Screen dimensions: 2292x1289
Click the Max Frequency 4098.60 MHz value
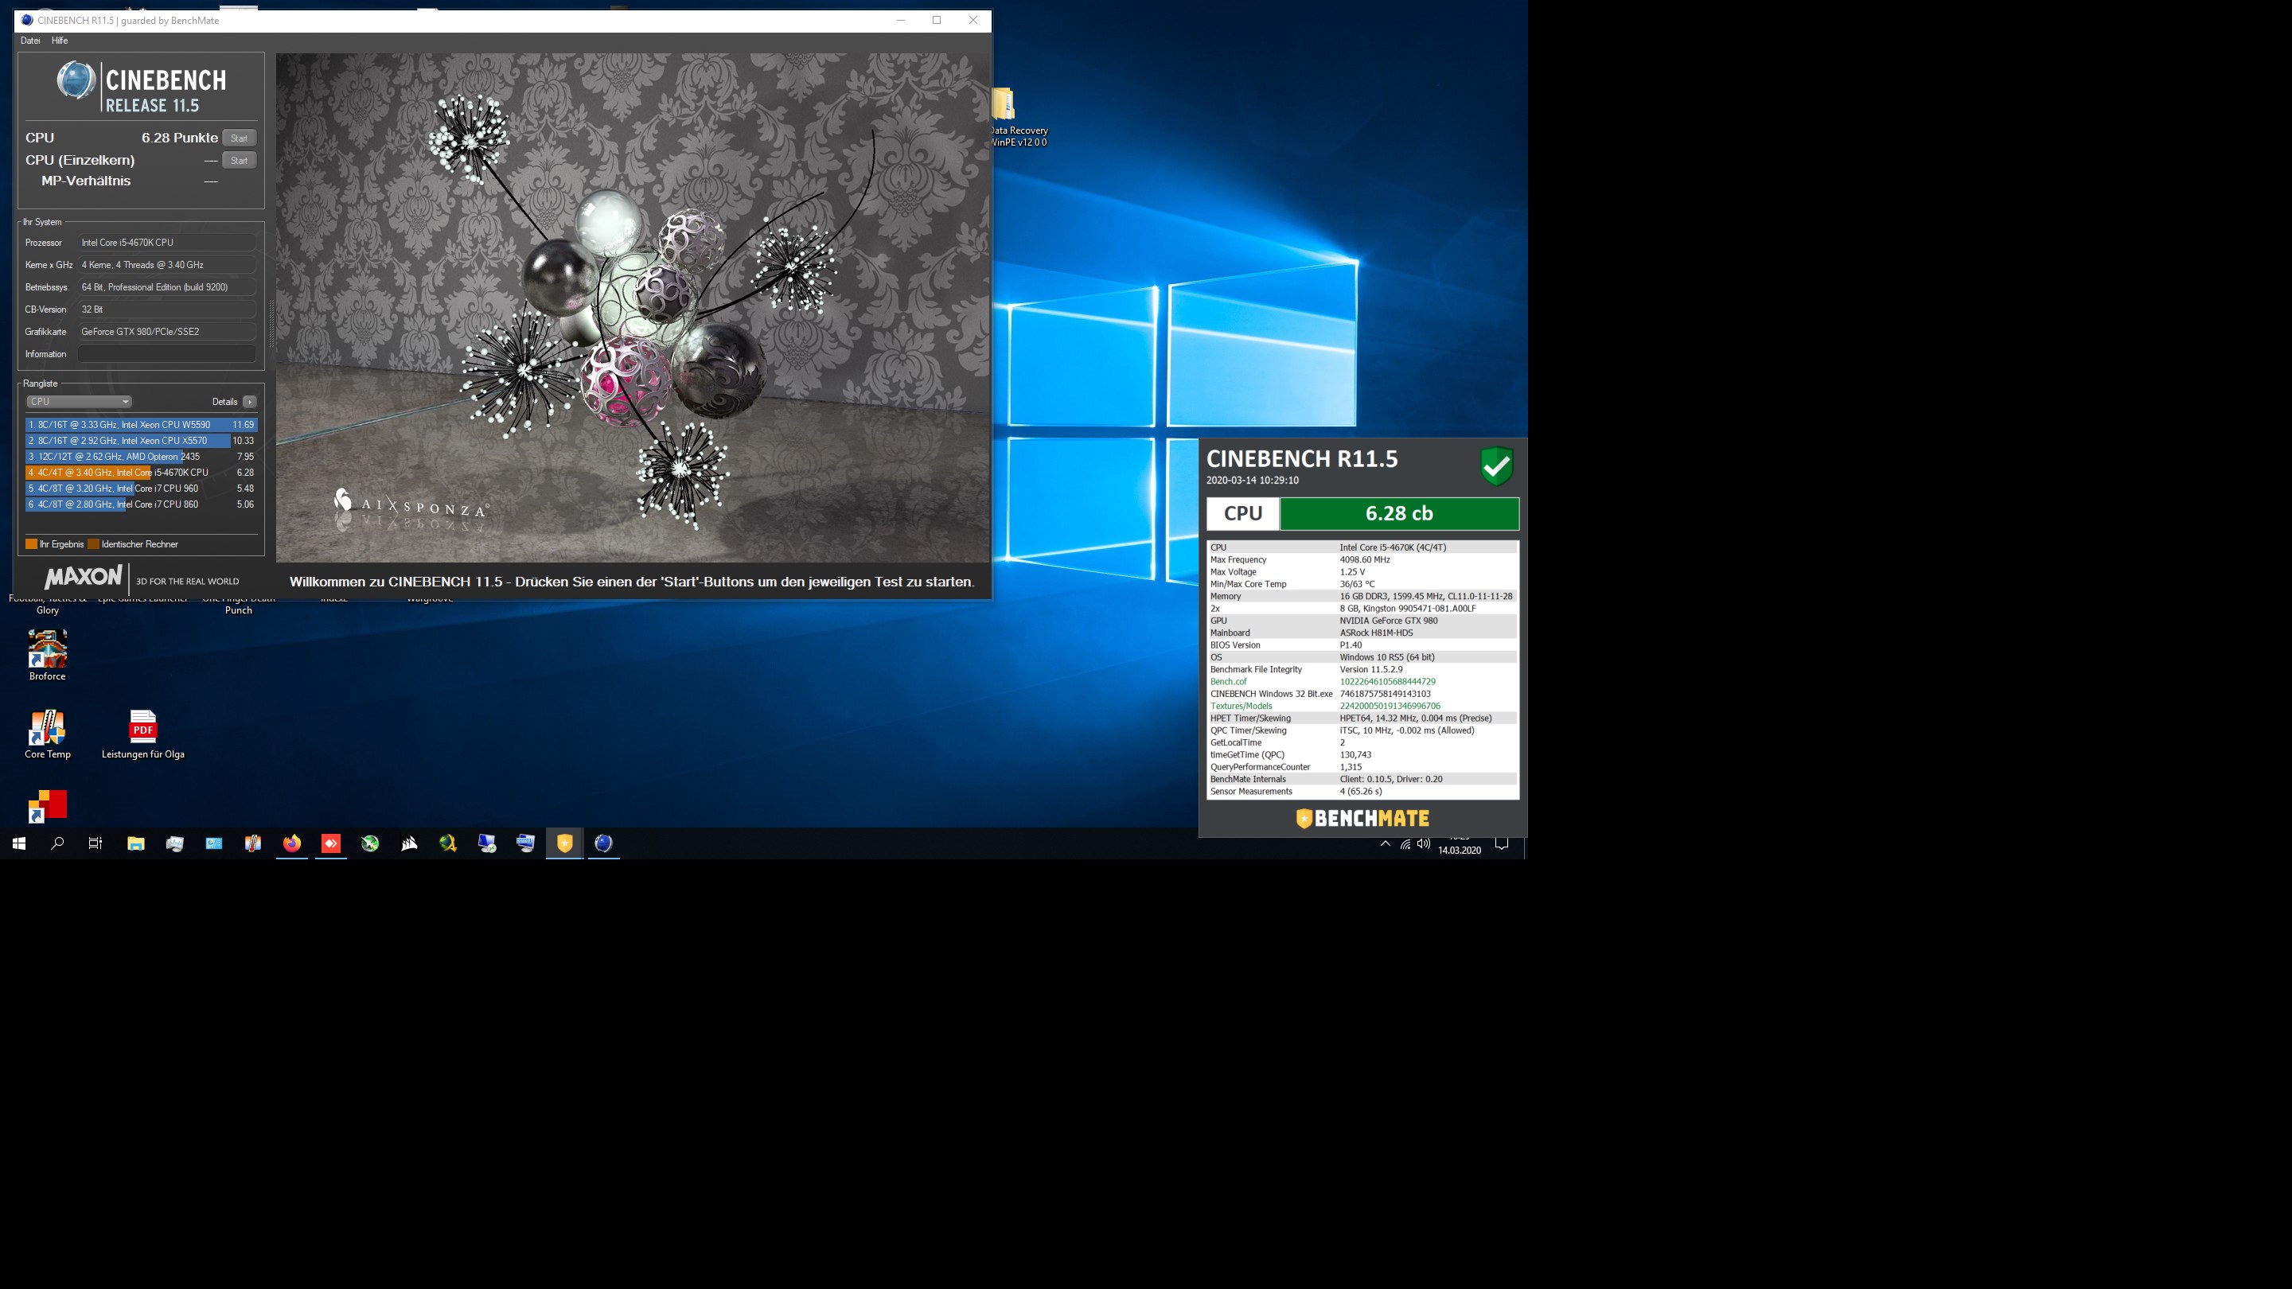click(x=1364, y=559)
